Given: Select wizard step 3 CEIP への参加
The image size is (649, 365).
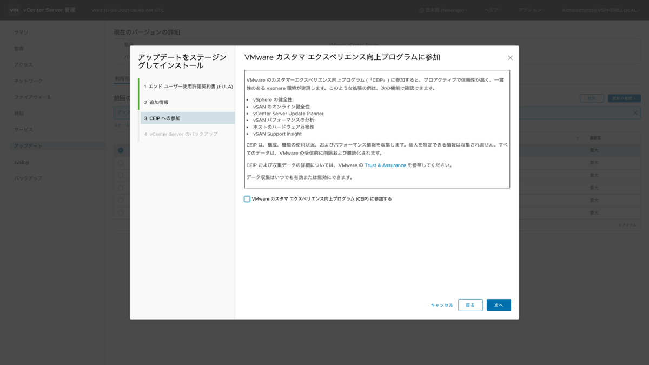Looking at the screenshot, I should pos(188,118).
